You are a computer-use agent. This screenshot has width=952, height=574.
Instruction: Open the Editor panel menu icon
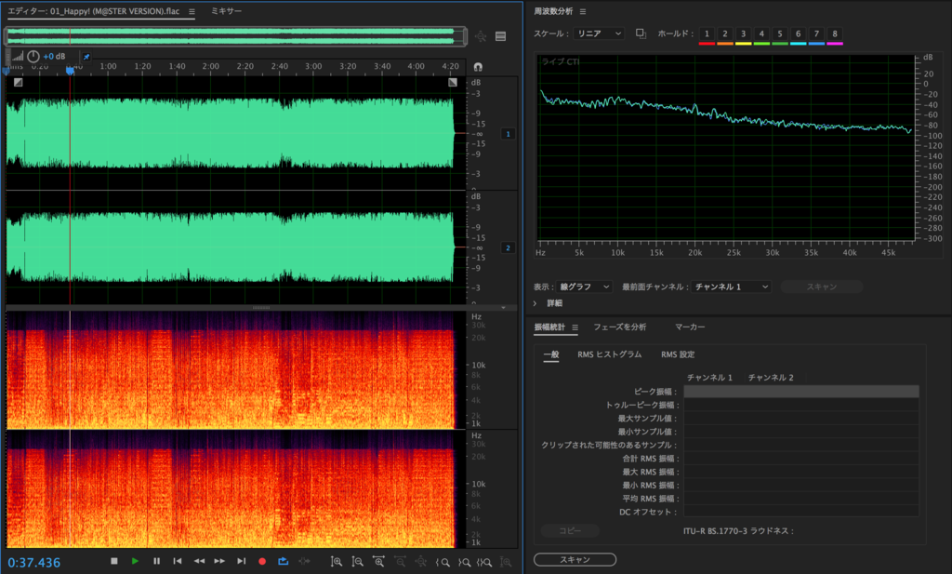192,11
